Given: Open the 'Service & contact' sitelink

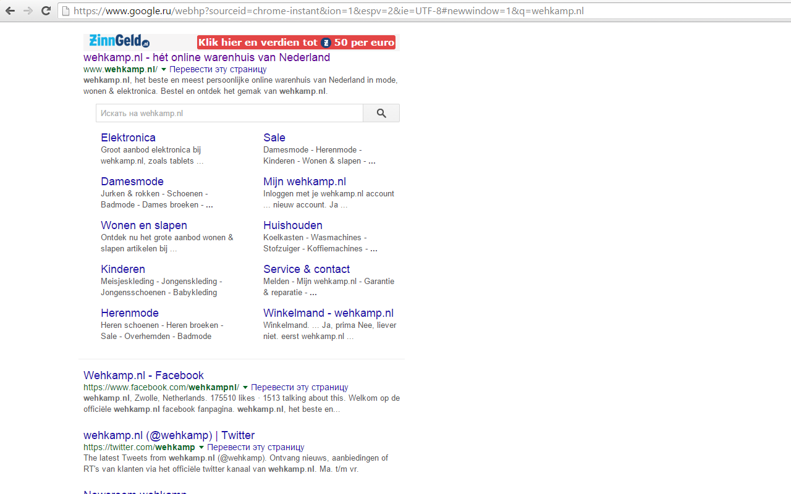Looking at the screenshot, I should 307,269.
